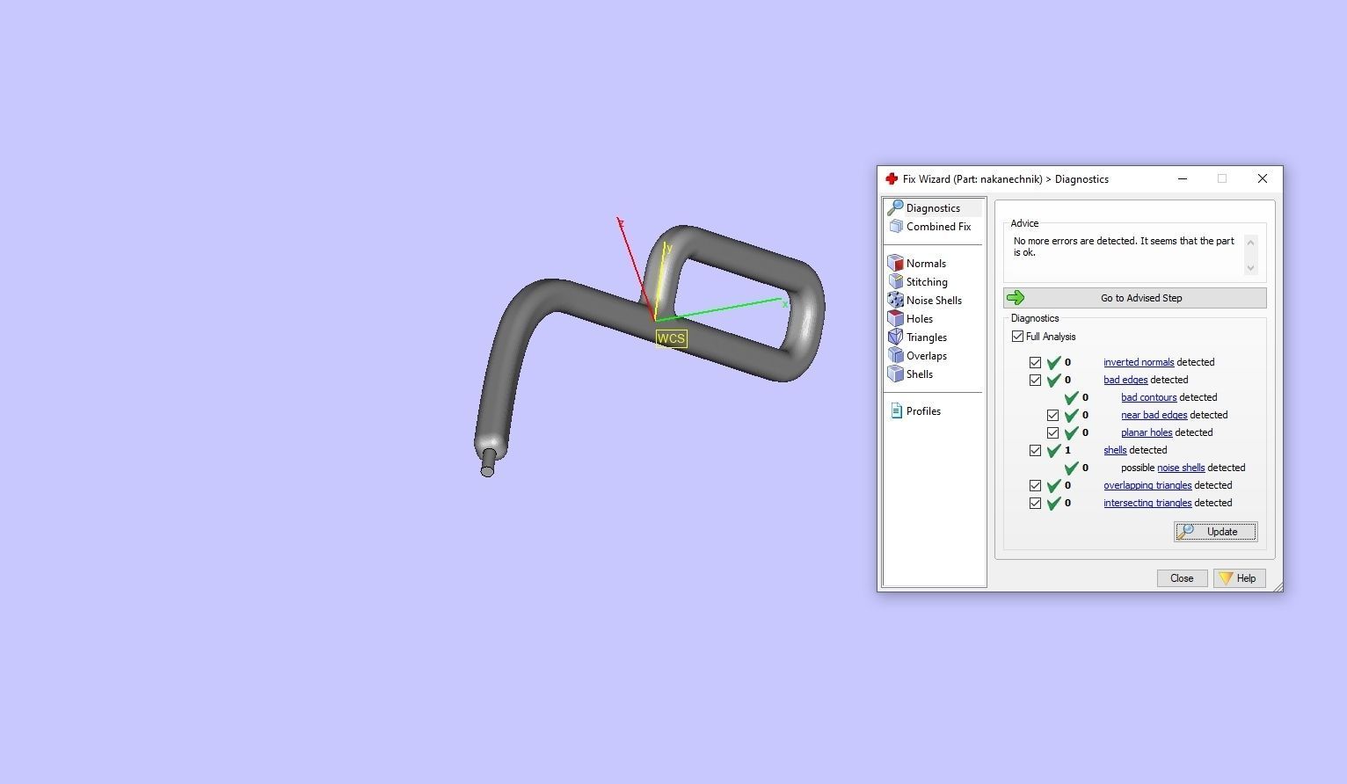Select the Triangles page label
The image size is (1347, 784).
coord(927,338)
